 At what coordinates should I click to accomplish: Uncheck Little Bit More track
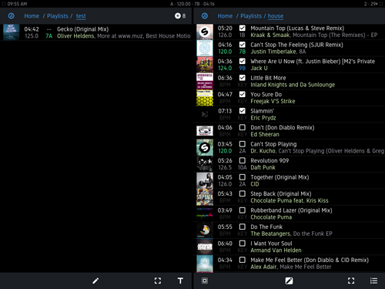click(x=242, y=78)
